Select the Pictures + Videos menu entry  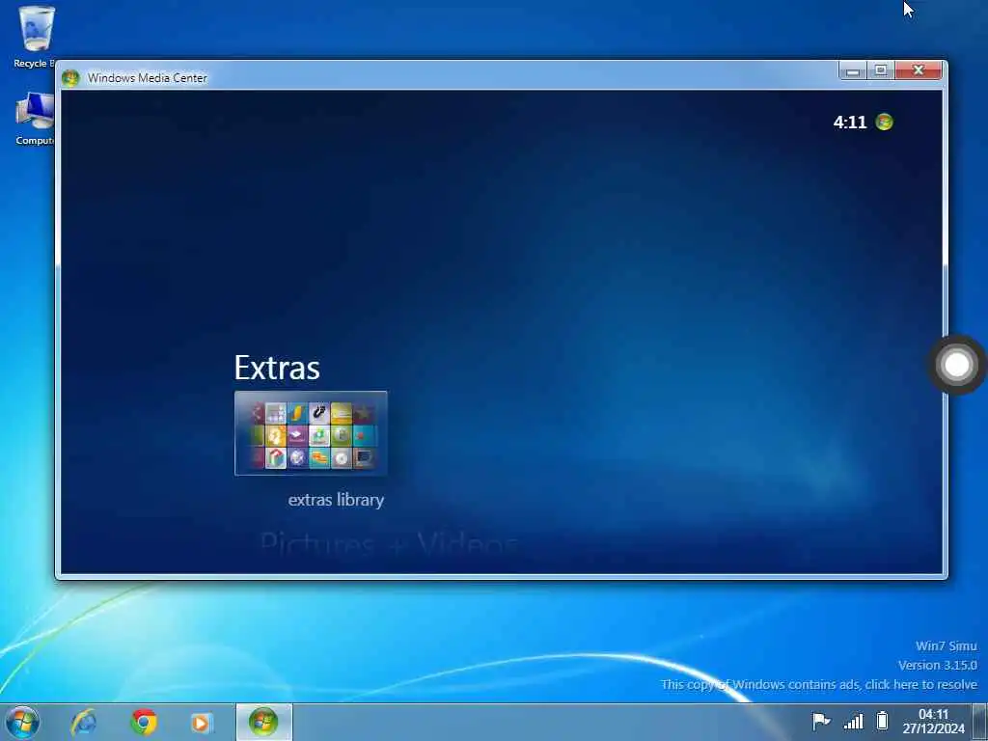389,544
